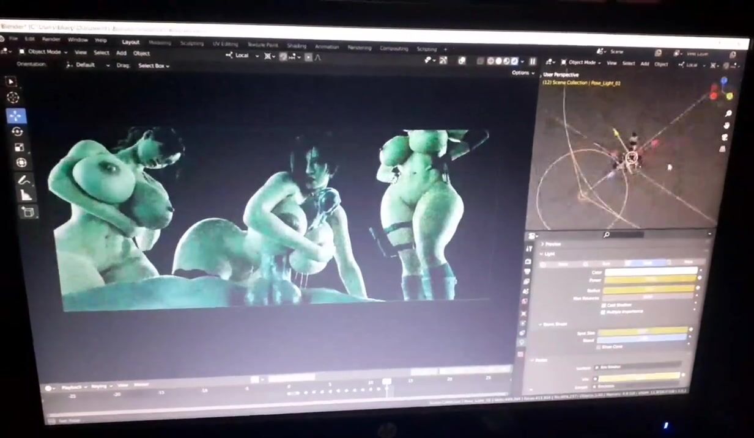
Task: Collapse the Spot Shape panel
Action: pos(542,324)
